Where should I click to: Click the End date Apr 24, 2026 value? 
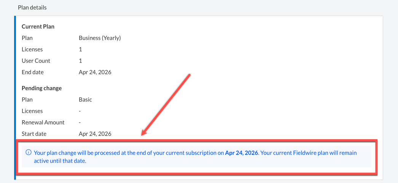point(95,72)
